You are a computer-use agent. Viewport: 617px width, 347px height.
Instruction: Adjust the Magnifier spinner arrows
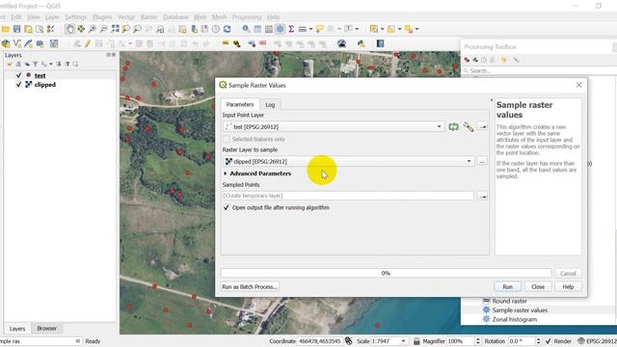[478, 341]
